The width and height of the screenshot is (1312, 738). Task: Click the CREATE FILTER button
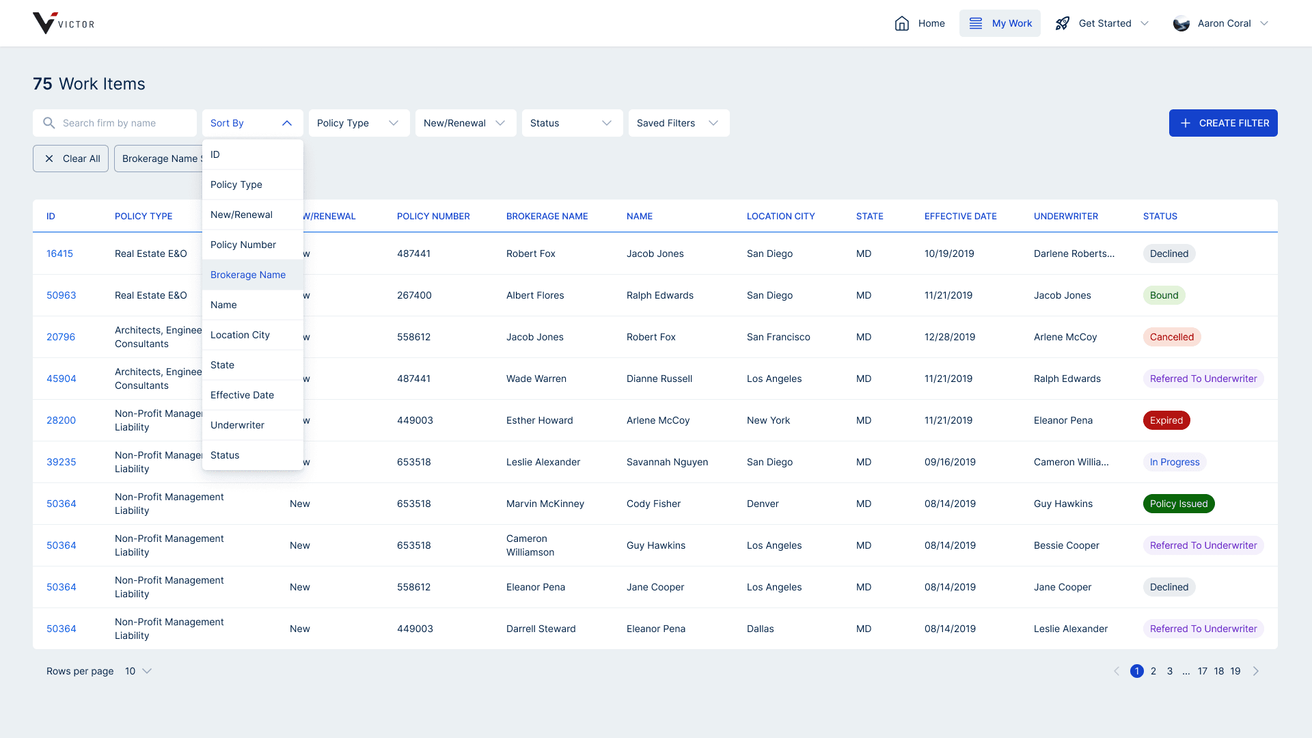[1222, 123]
